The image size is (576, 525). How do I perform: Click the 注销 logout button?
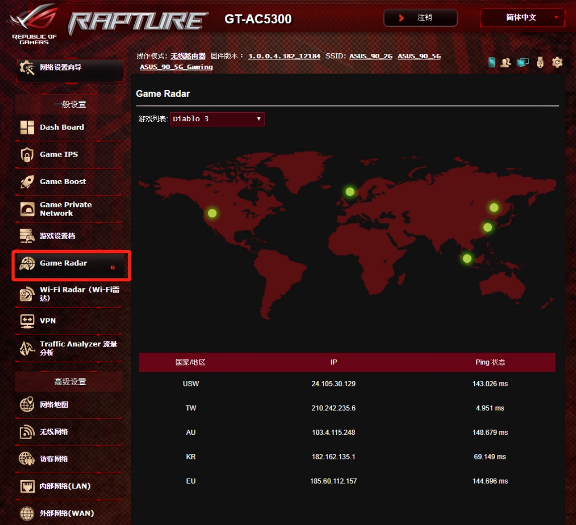(421, 18)
